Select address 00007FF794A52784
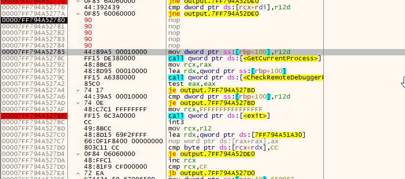405x179 pixels. tap(33, 46)
